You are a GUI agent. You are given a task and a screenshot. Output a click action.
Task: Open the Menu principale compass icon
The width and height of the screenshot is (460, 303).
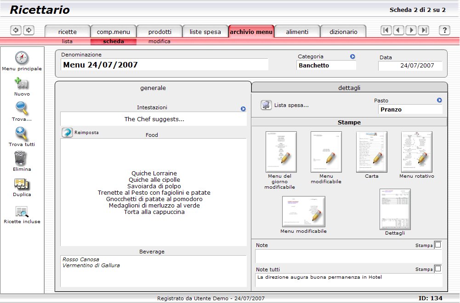pyautogui.click(x=22, y=58)
